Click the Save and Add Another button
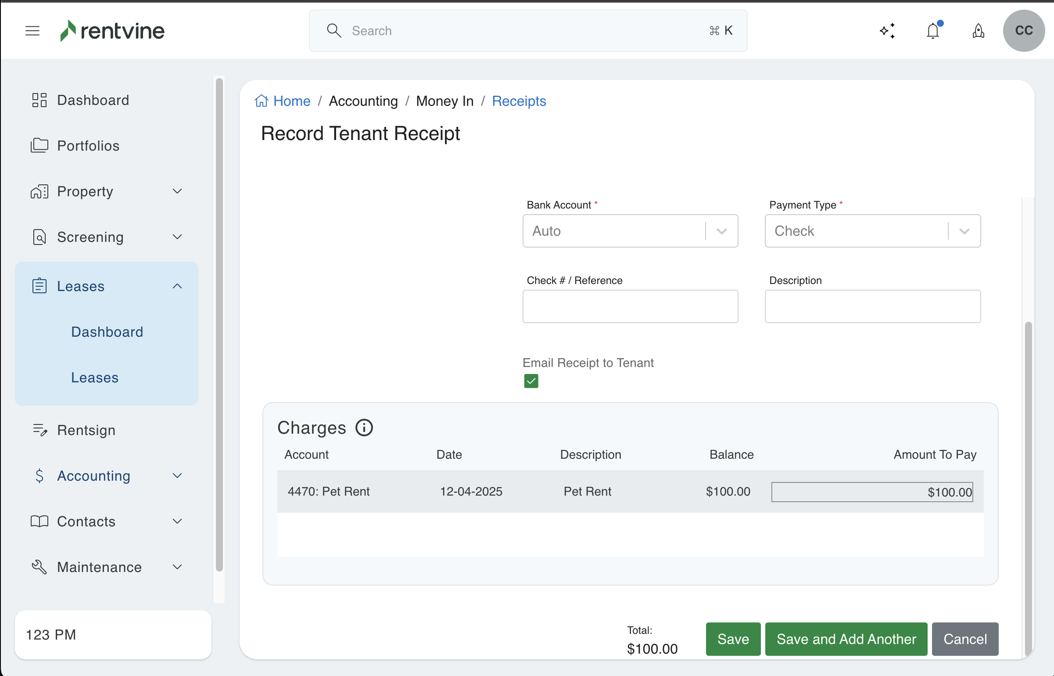This screenshot has height=676, width=1054. pyautogui.click(x=846, y=639)
